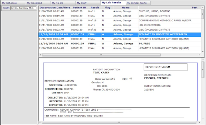Select the My Lab Results tab

point(113,3)
